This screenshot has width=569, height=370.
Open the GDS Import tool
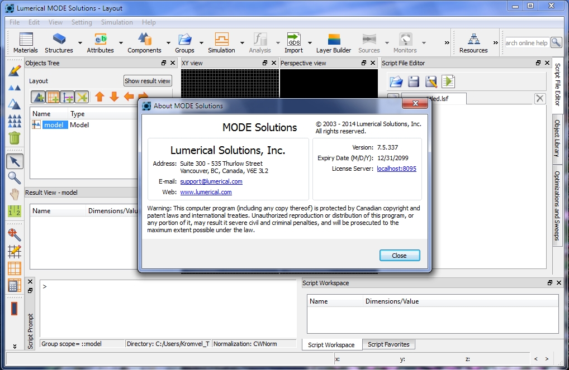293,43
